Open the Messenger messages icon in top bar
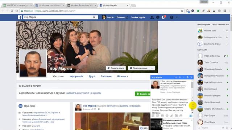This screenshot has width=232, height=130. click(x=158, y=17)
